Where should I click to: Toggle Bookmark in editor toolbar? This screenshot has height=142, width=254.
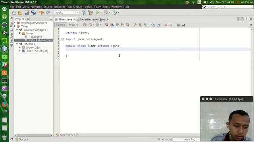pyautogui.click(x=146, y=25)
